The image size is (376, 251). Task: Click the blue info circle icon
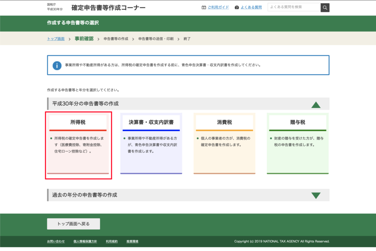coord(57,65)
